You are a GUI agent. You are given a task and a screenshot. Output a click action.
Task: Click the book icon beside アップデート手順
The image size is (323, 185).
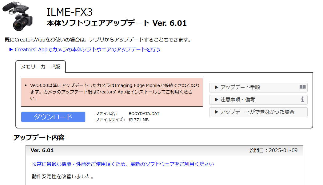302,87
